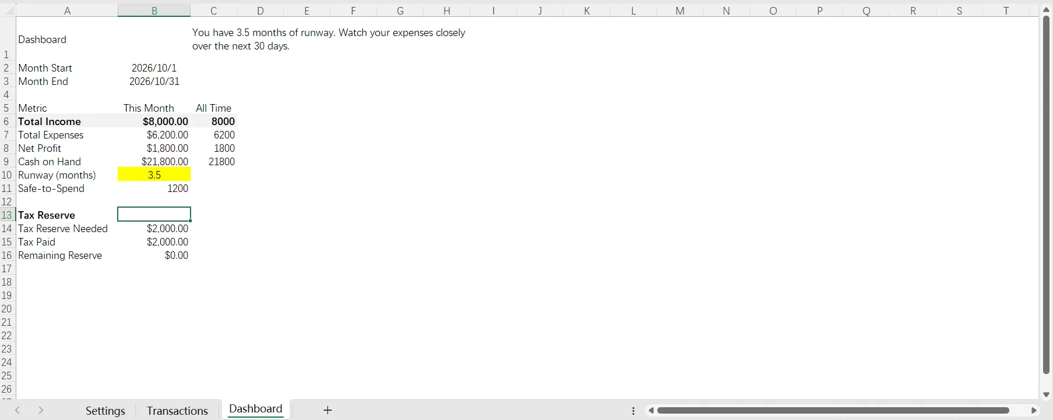
Task: Select the yellow Runway value cell 3.5
Action: coord(154,175)
